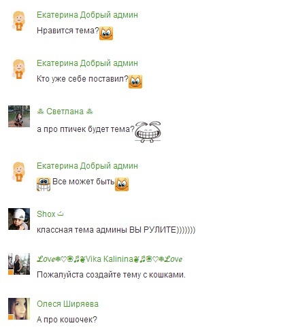The height and width of the screenshot is (336, 298).
Task: Open Vika Kalinina's profile photo thumbnail
Action: tap(19, 264)
